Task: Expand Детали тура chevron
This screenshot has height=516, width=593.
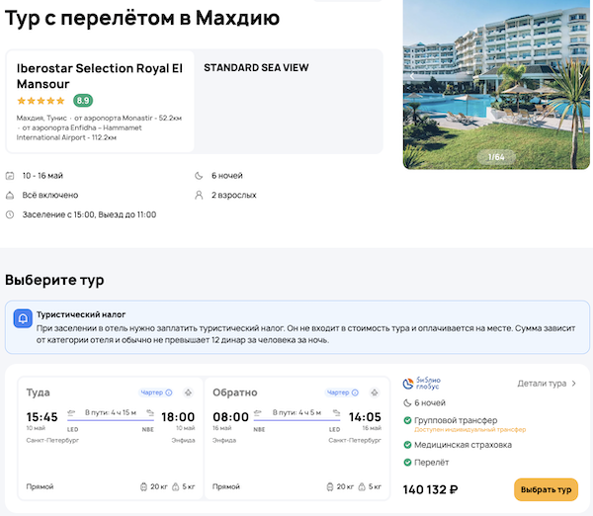Action: (x=574, y=384)
